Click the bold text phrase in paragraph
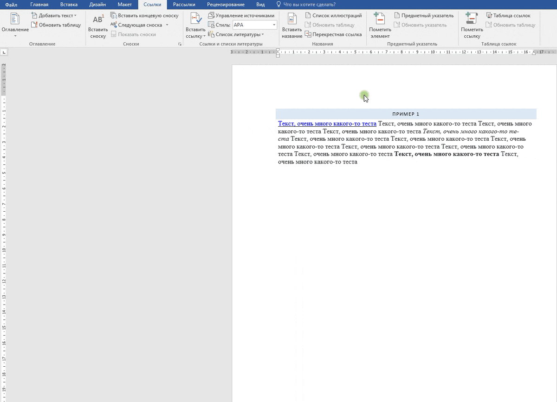Viewport: 557px width, 402px height. pyautogui.click(x=447, y=154)
